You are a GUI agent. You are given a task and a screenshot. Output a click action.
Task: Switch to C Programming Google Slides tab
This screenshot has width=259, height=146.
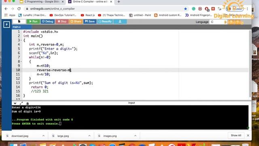(42, 2)
